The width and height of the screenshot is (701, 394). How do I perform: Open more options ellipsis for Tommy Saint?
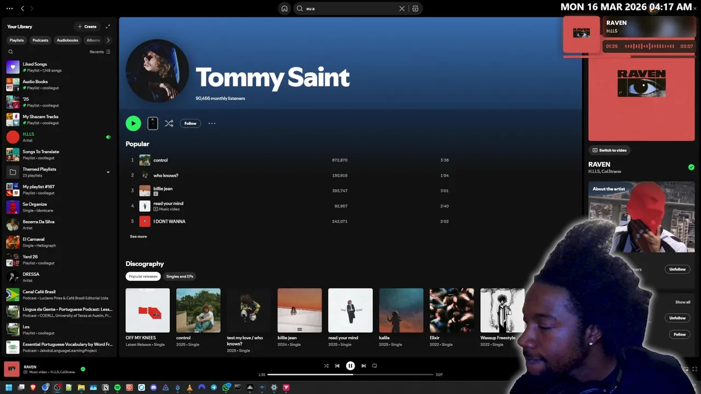point(212,123)
